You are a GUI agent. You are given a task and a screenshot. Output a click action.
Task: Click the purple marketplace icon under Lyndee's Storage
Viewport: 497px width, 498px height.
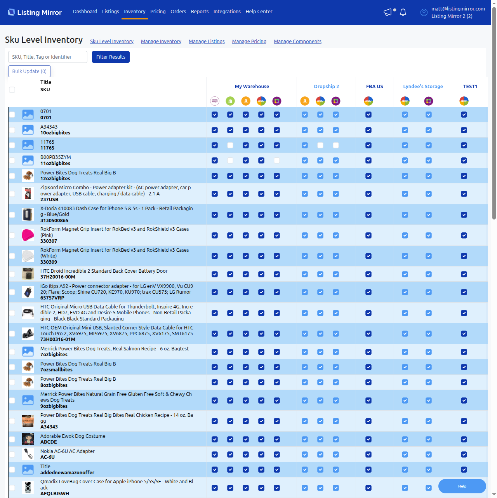(428, 101)
